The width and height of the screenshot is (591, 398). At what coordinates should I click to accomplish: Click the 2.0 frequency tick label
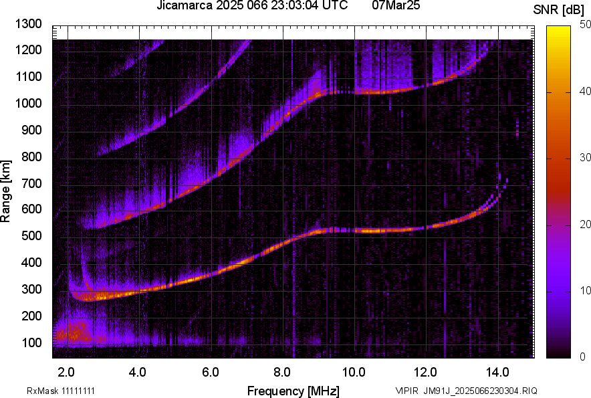(66, 372)
